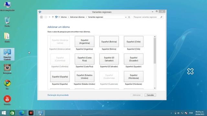Viewport: 207px width, 116px height.
Task: Click the Adicionar button
Action: pos(136,95)
